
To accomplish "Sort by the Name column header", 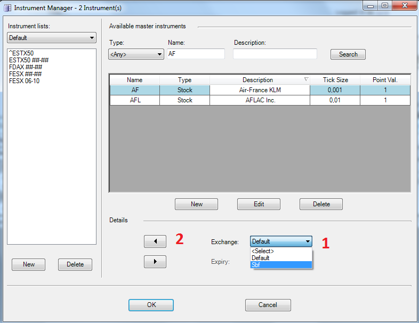I will (x=135, y=80).
